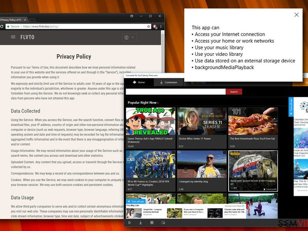Open France vs. Croatia World Cup highlights

[150, 164]
